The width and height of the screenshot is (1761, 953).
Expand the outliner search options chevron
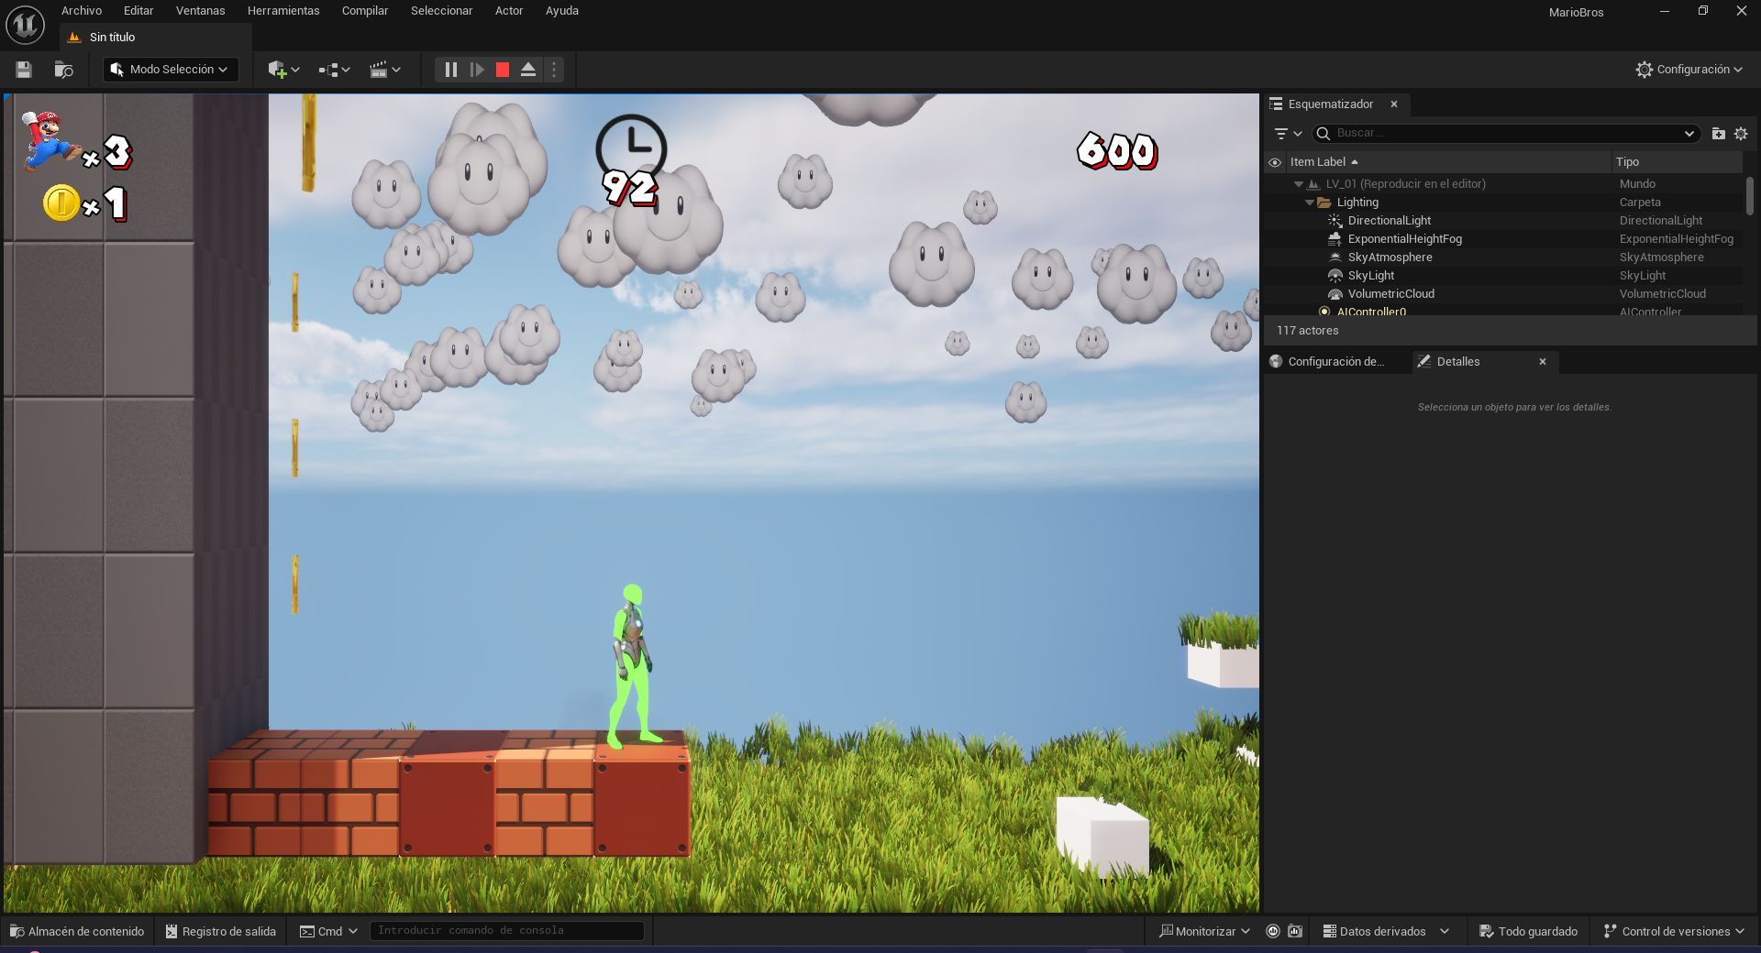(x=1689, y=134)
